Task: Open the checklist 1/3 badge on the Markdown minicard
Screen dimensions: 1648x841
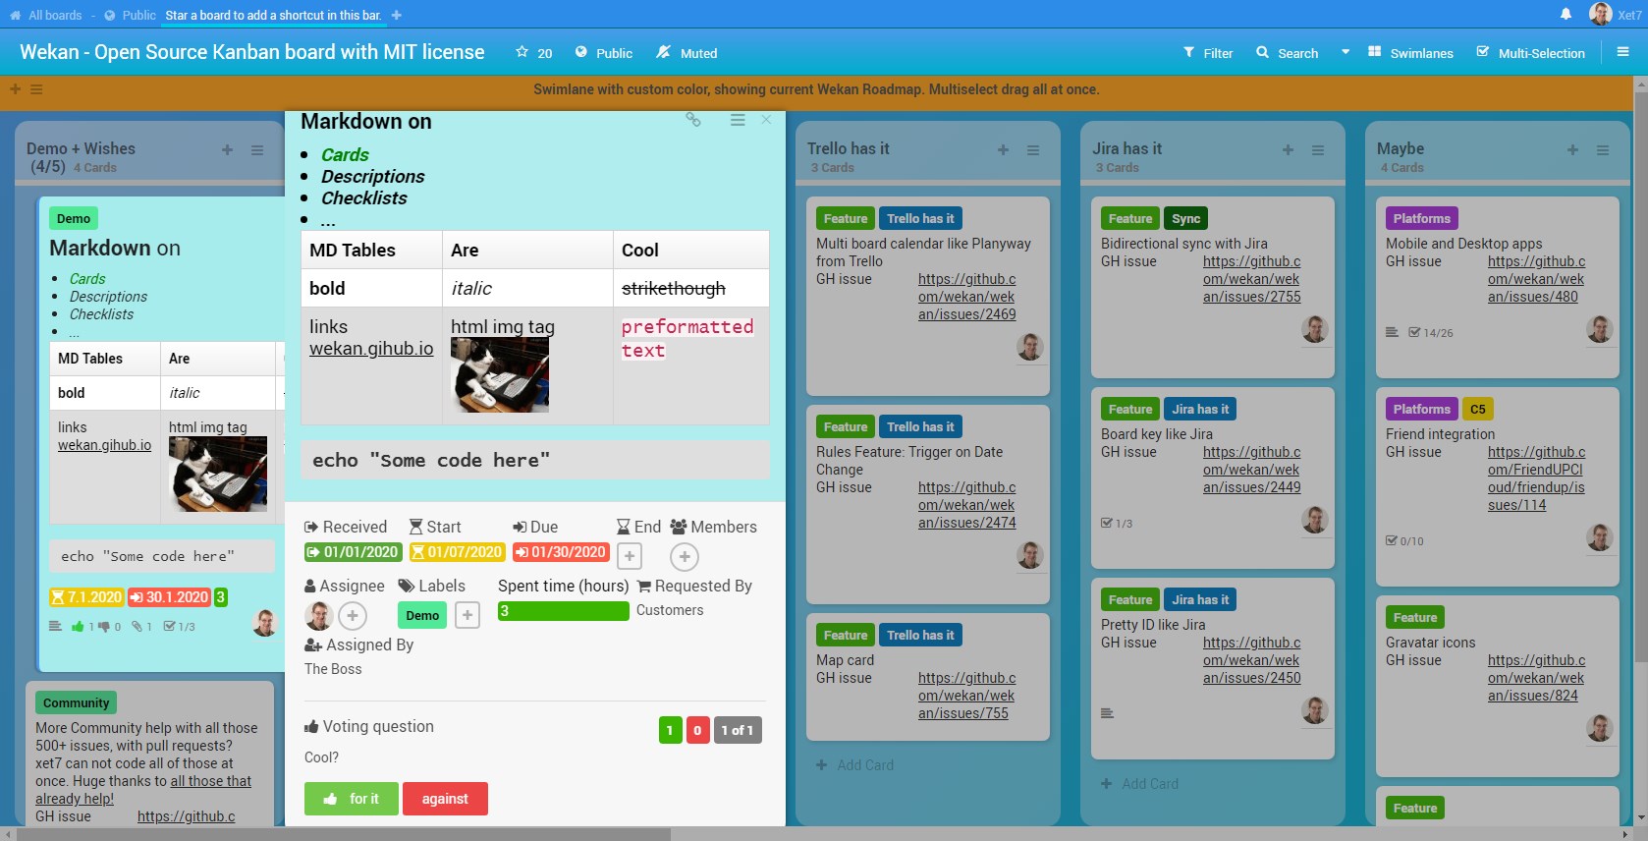Action: pyautogui.click(x=179, y=626)
